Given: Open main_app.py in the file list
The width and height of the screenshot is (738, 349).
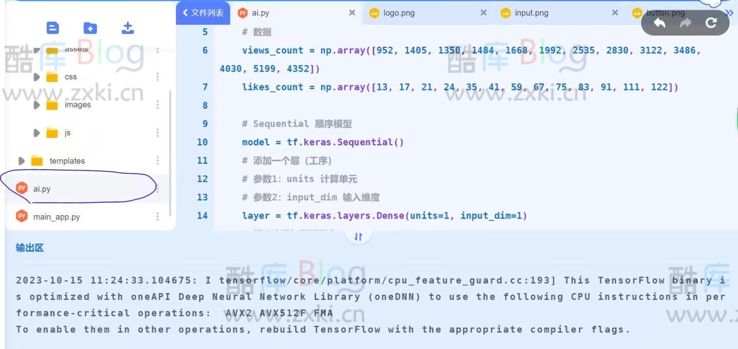Looking at the screenshot, I should pyautogui.click(x=57, y=217).
